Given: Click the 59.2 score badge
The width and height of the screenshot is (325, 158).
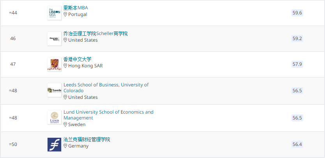Looking at the screenshot, I should (x=297, y=39).
